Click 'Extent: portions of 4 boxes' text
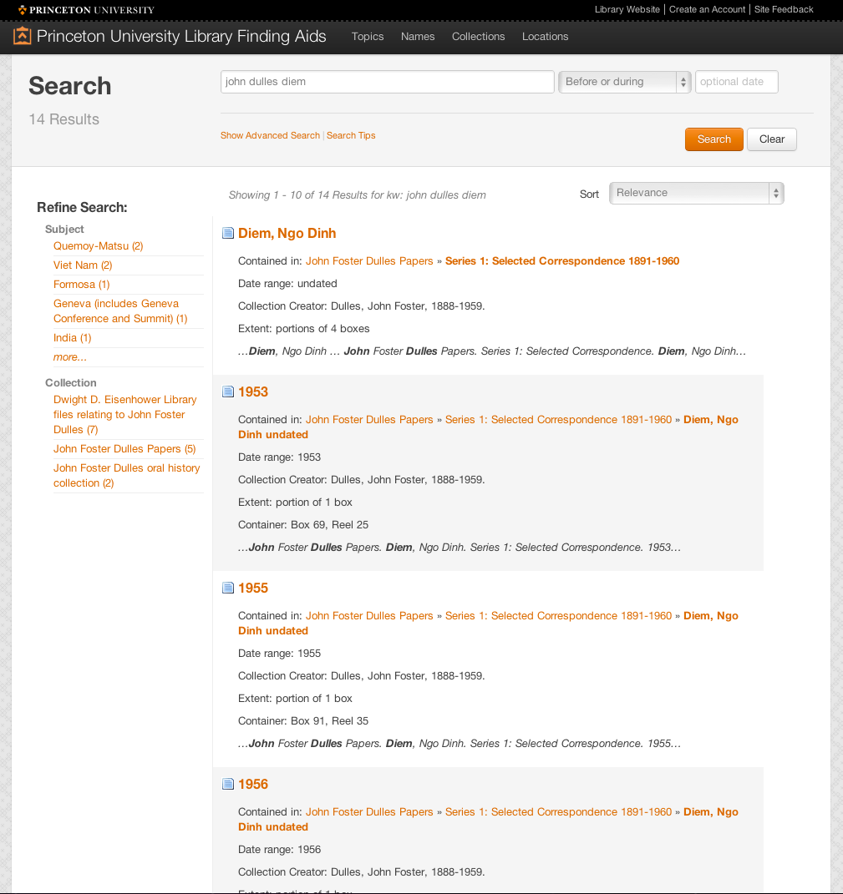 pyautogui.click(x=303, y=328)
